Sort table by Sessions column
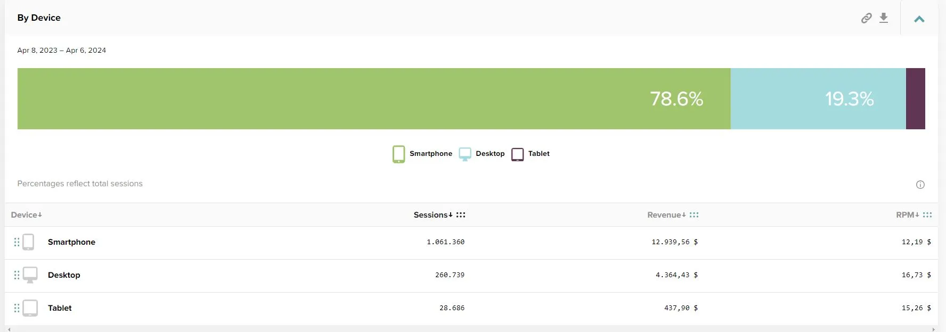Screen dimensions: 946x332 (x=433, y=215)
